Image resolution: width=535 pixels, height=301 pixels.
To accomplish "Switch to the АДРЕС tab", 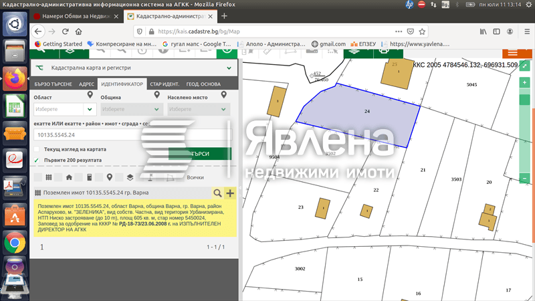I will [86, 84].
